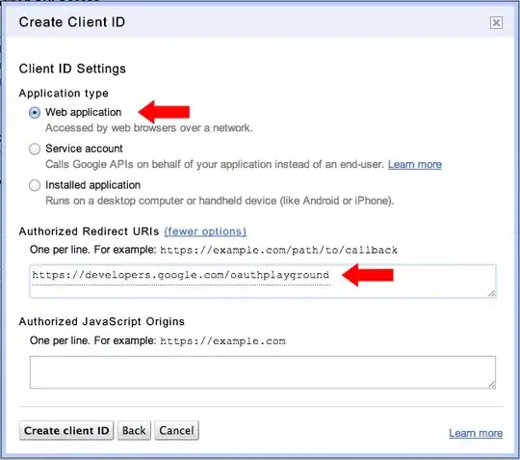Collapse options via the fewer options link
The width and height of the screenshot is (520, 460).
tap(205, 231)
